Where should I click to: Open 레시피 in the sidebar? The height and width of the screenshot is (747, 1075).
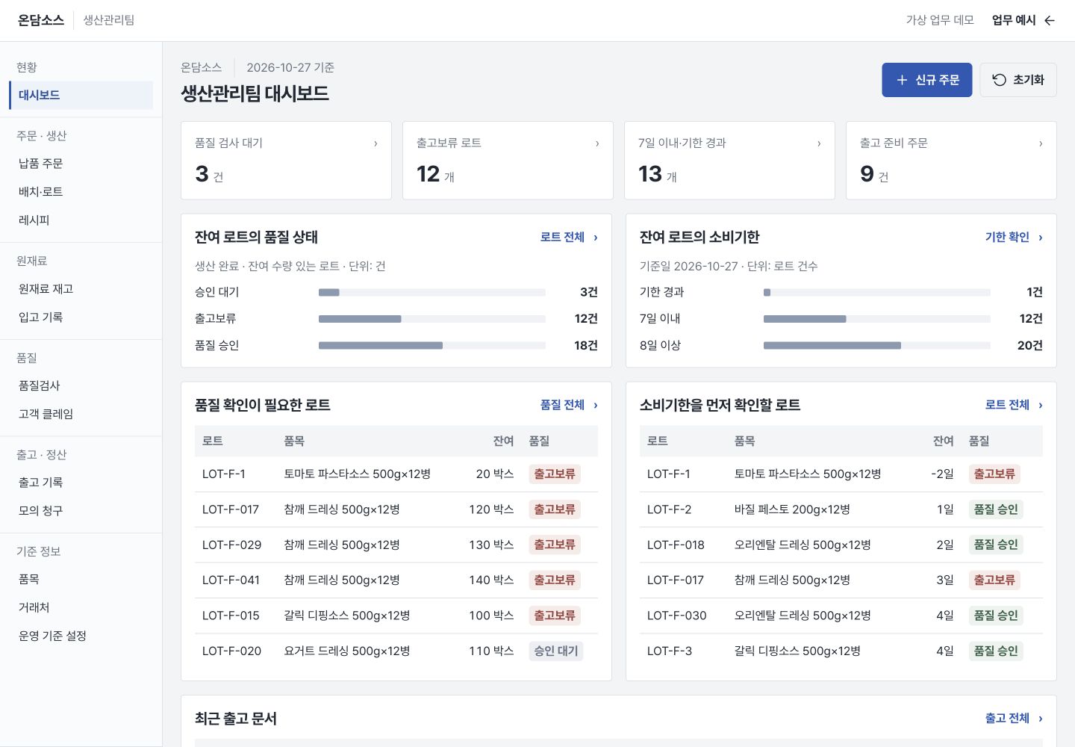(81, 220)
